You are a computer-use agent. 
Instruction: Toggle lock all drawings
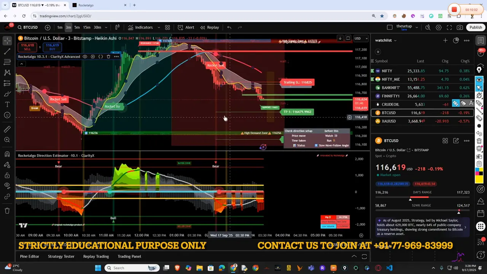pos(7,175)
